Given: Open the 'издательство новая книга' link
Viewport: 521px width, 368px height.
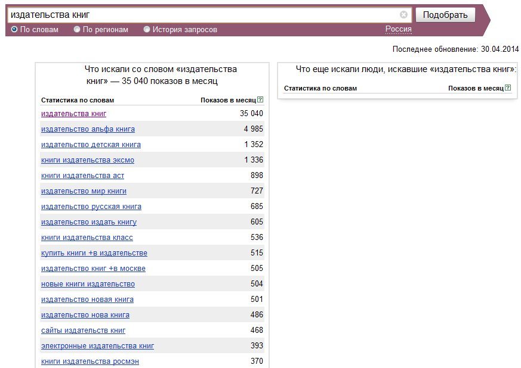Looking at the screenshot, I should [x=87, y=300].
